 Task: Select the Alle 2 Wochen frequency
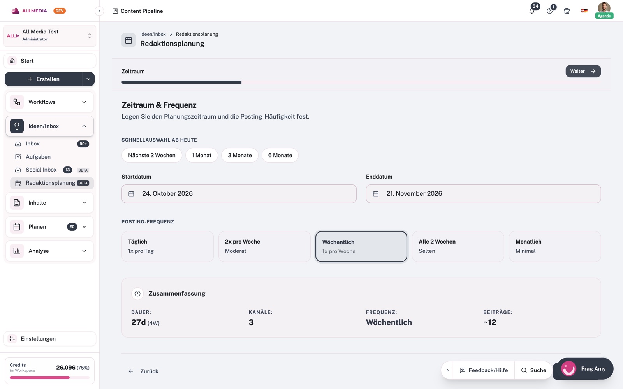coord(458,247)
